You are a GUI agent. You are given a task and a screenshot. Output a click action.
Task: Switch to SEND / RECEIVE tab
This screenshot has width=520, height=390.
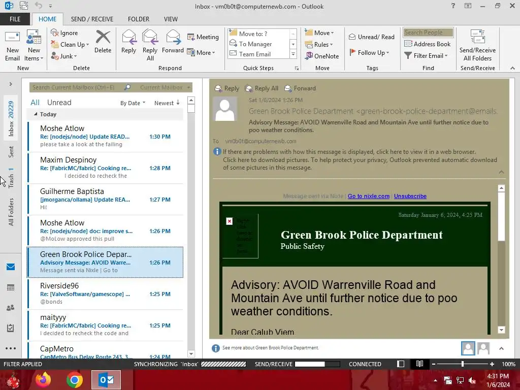[x=92, y=19]
